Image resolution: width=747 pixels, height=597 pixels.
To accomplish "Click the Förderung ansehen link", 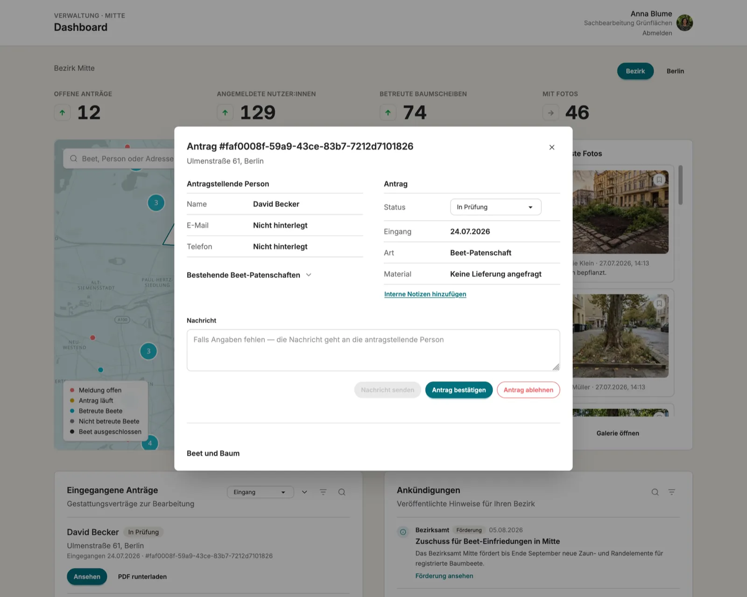I will [444, 576].
